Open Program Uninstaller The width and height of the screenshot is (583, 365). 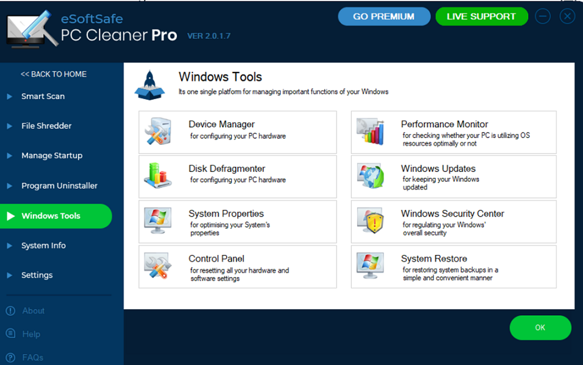click(60, 186)
